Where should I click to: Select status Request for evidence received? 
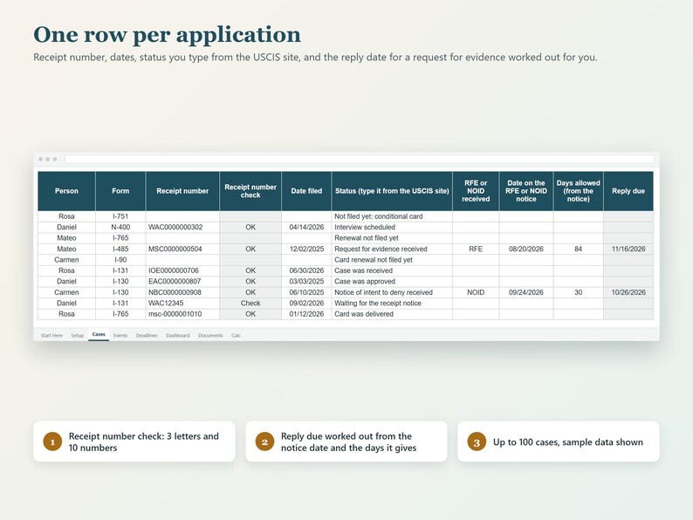click(392, 249)
